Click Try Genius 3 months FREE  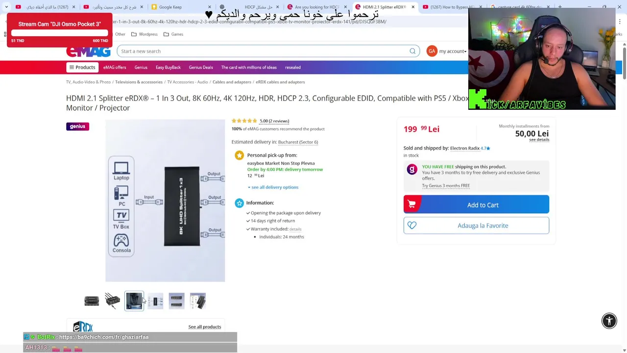(x=446, y=186)
